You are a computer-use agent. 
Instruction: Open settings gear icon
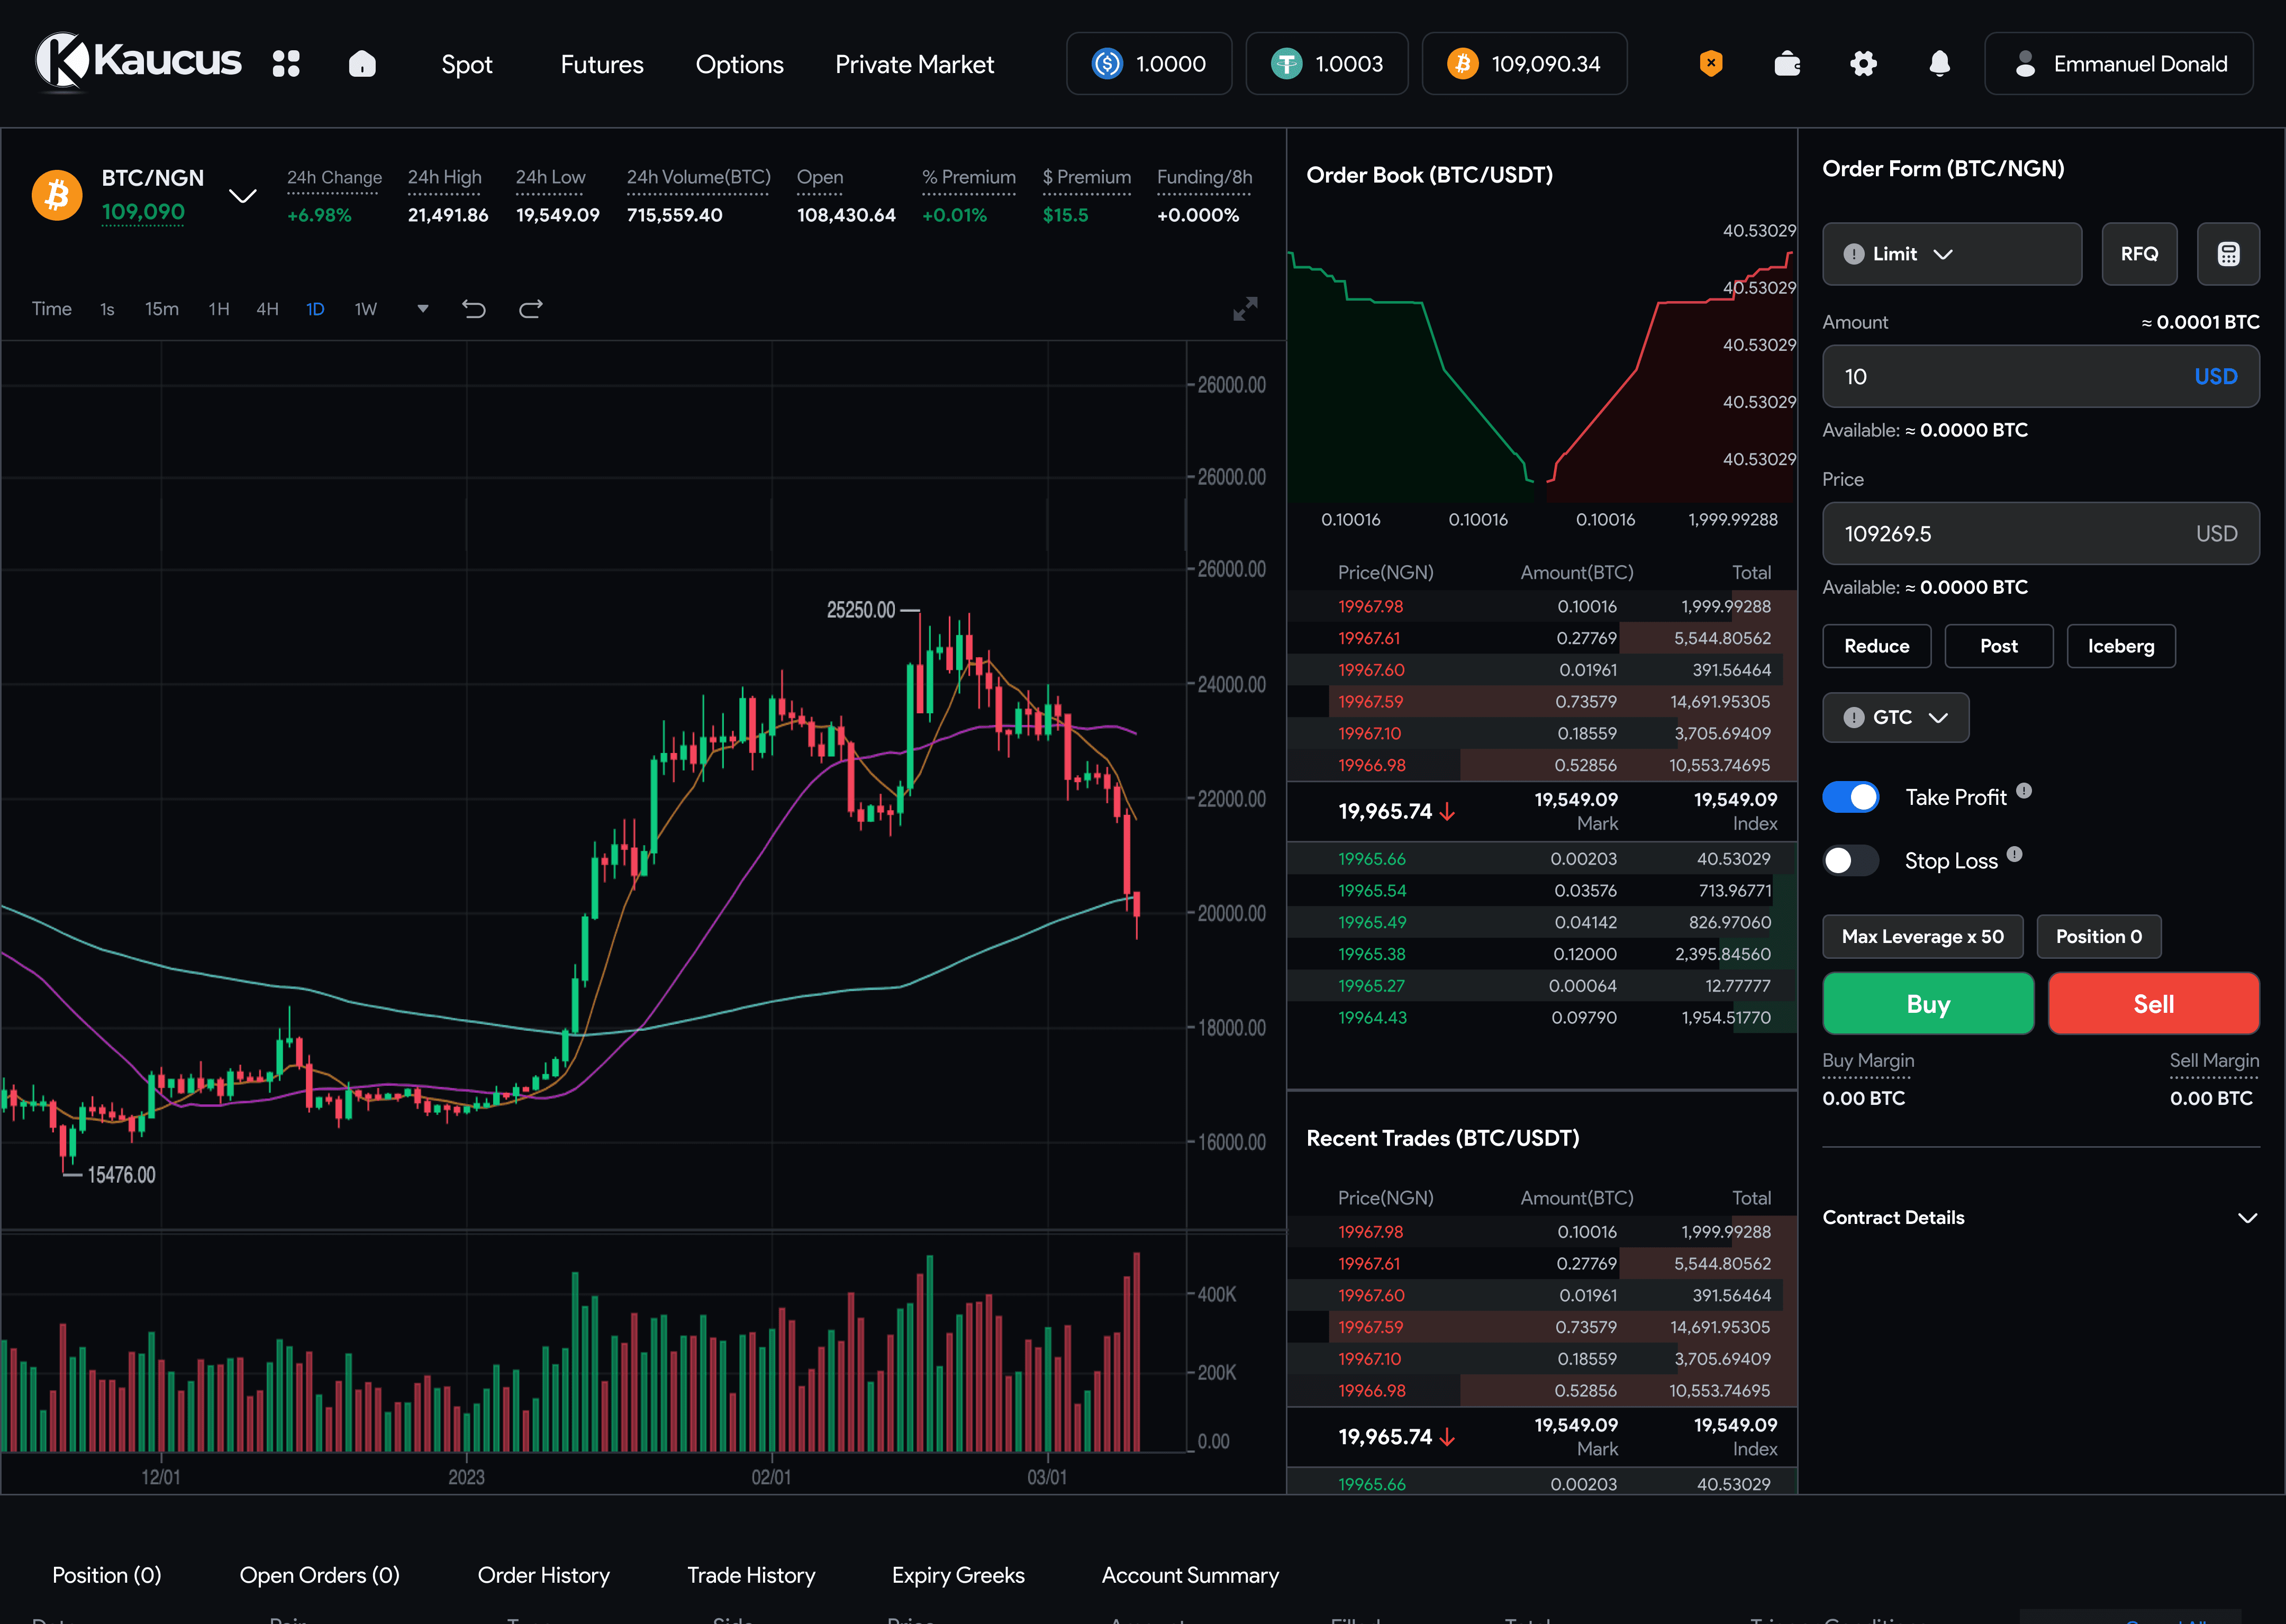pyautogui.click(x=1863, y=64)
